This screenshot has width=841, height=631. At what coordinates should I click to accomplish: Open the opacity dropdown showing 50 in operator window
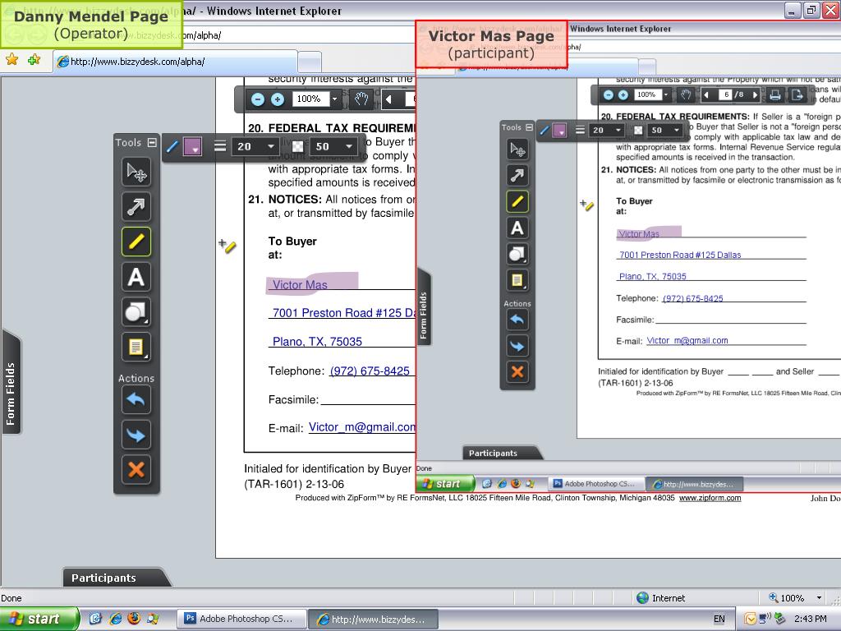(333, 146)
